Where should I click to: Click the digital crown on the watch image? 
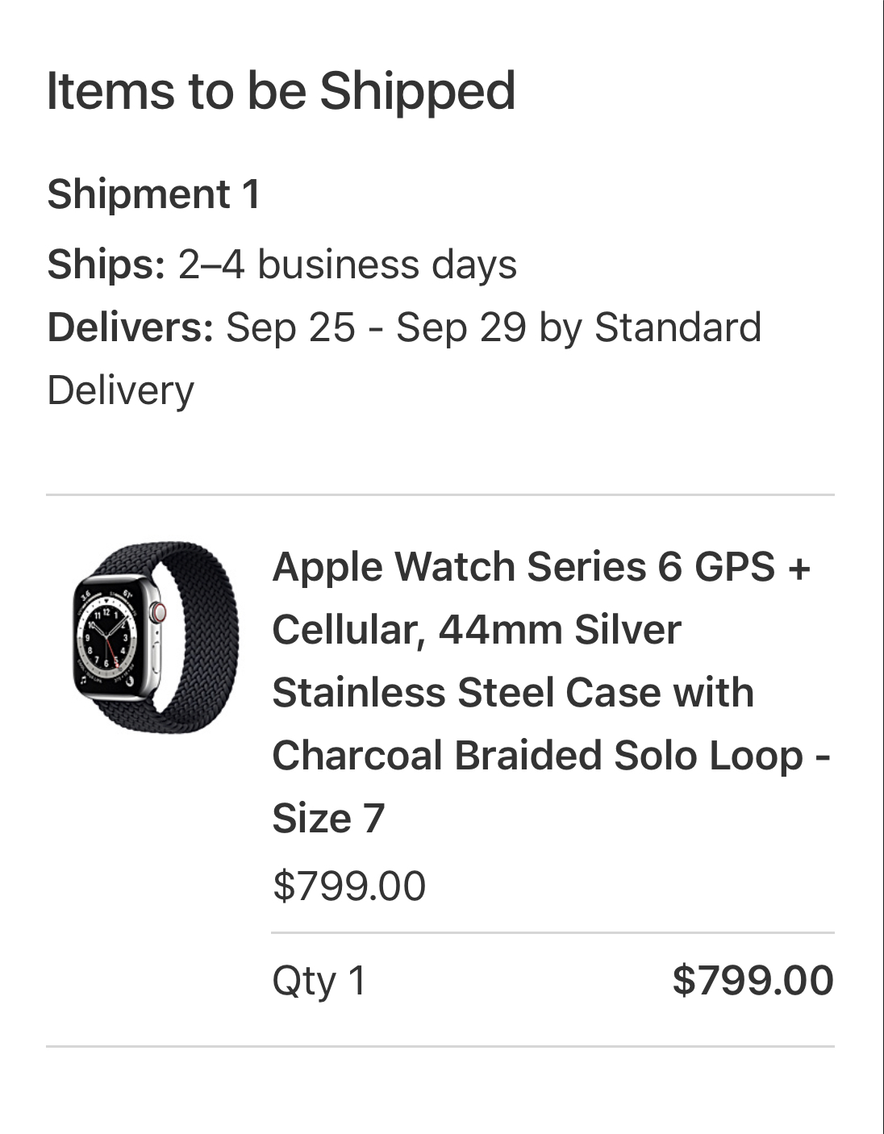158,612
